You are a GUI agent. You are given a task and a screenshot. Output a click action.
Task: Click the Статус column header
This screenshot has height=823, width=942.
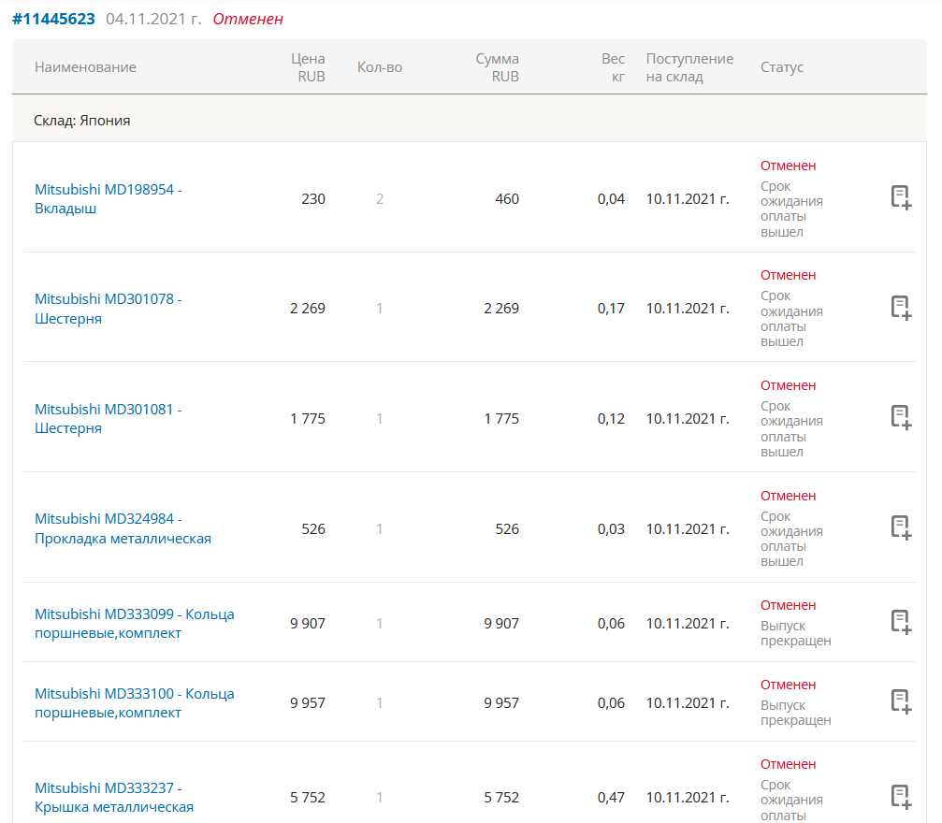pos(782,67)
